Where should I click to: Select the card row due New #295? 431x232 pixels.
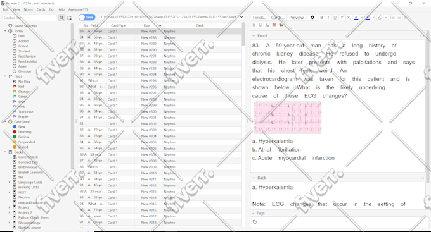click(160, 81)
